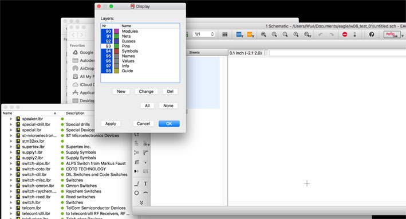This screenshot has height=219, width=406.
Task: Click the Zoom to fit icon in schematic toolbar
Action: 263,34
